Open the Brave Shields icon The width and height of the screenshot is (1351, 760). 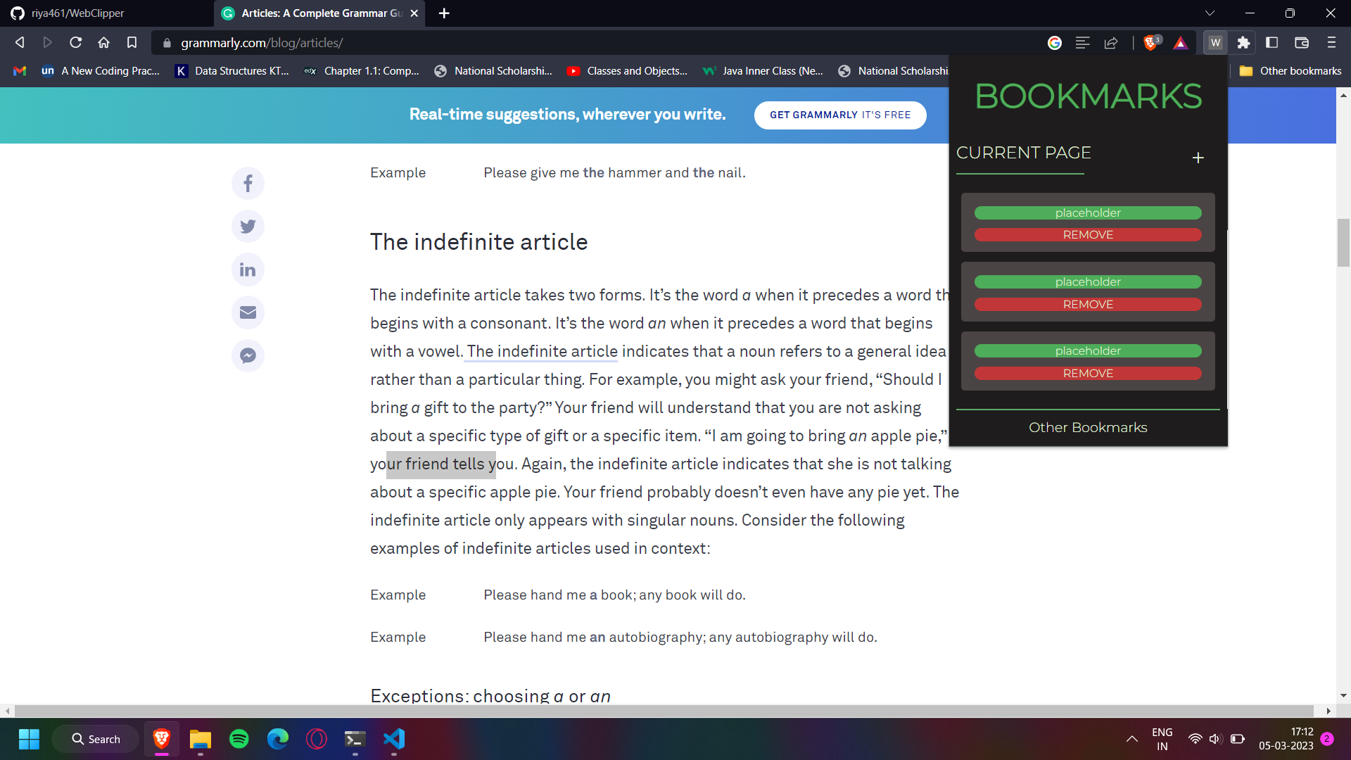coord(1151,43)
